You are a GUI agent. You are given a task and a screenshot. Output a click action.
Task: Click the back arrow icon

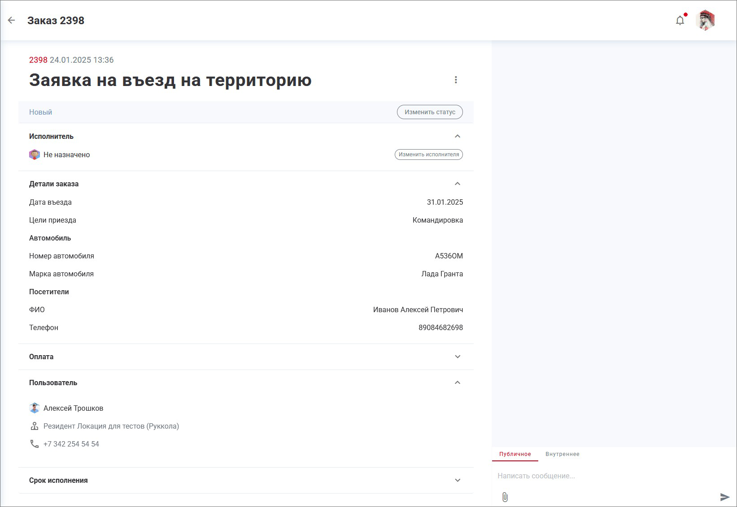pos(12,20)
